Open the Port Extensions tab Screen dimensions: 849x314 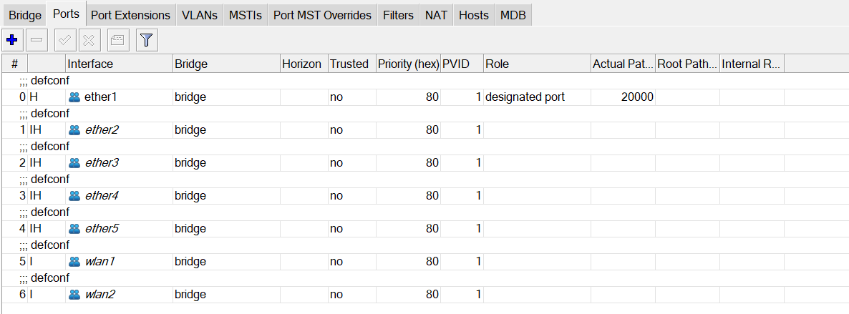131,15
